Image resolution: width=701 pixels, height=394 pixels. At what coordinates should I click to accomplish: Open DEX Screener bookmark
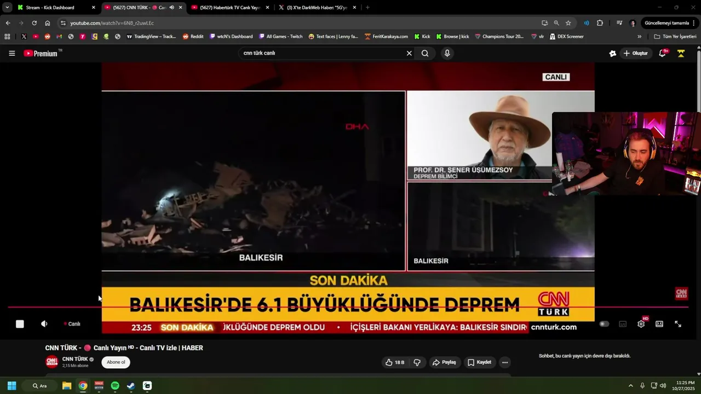566,37
